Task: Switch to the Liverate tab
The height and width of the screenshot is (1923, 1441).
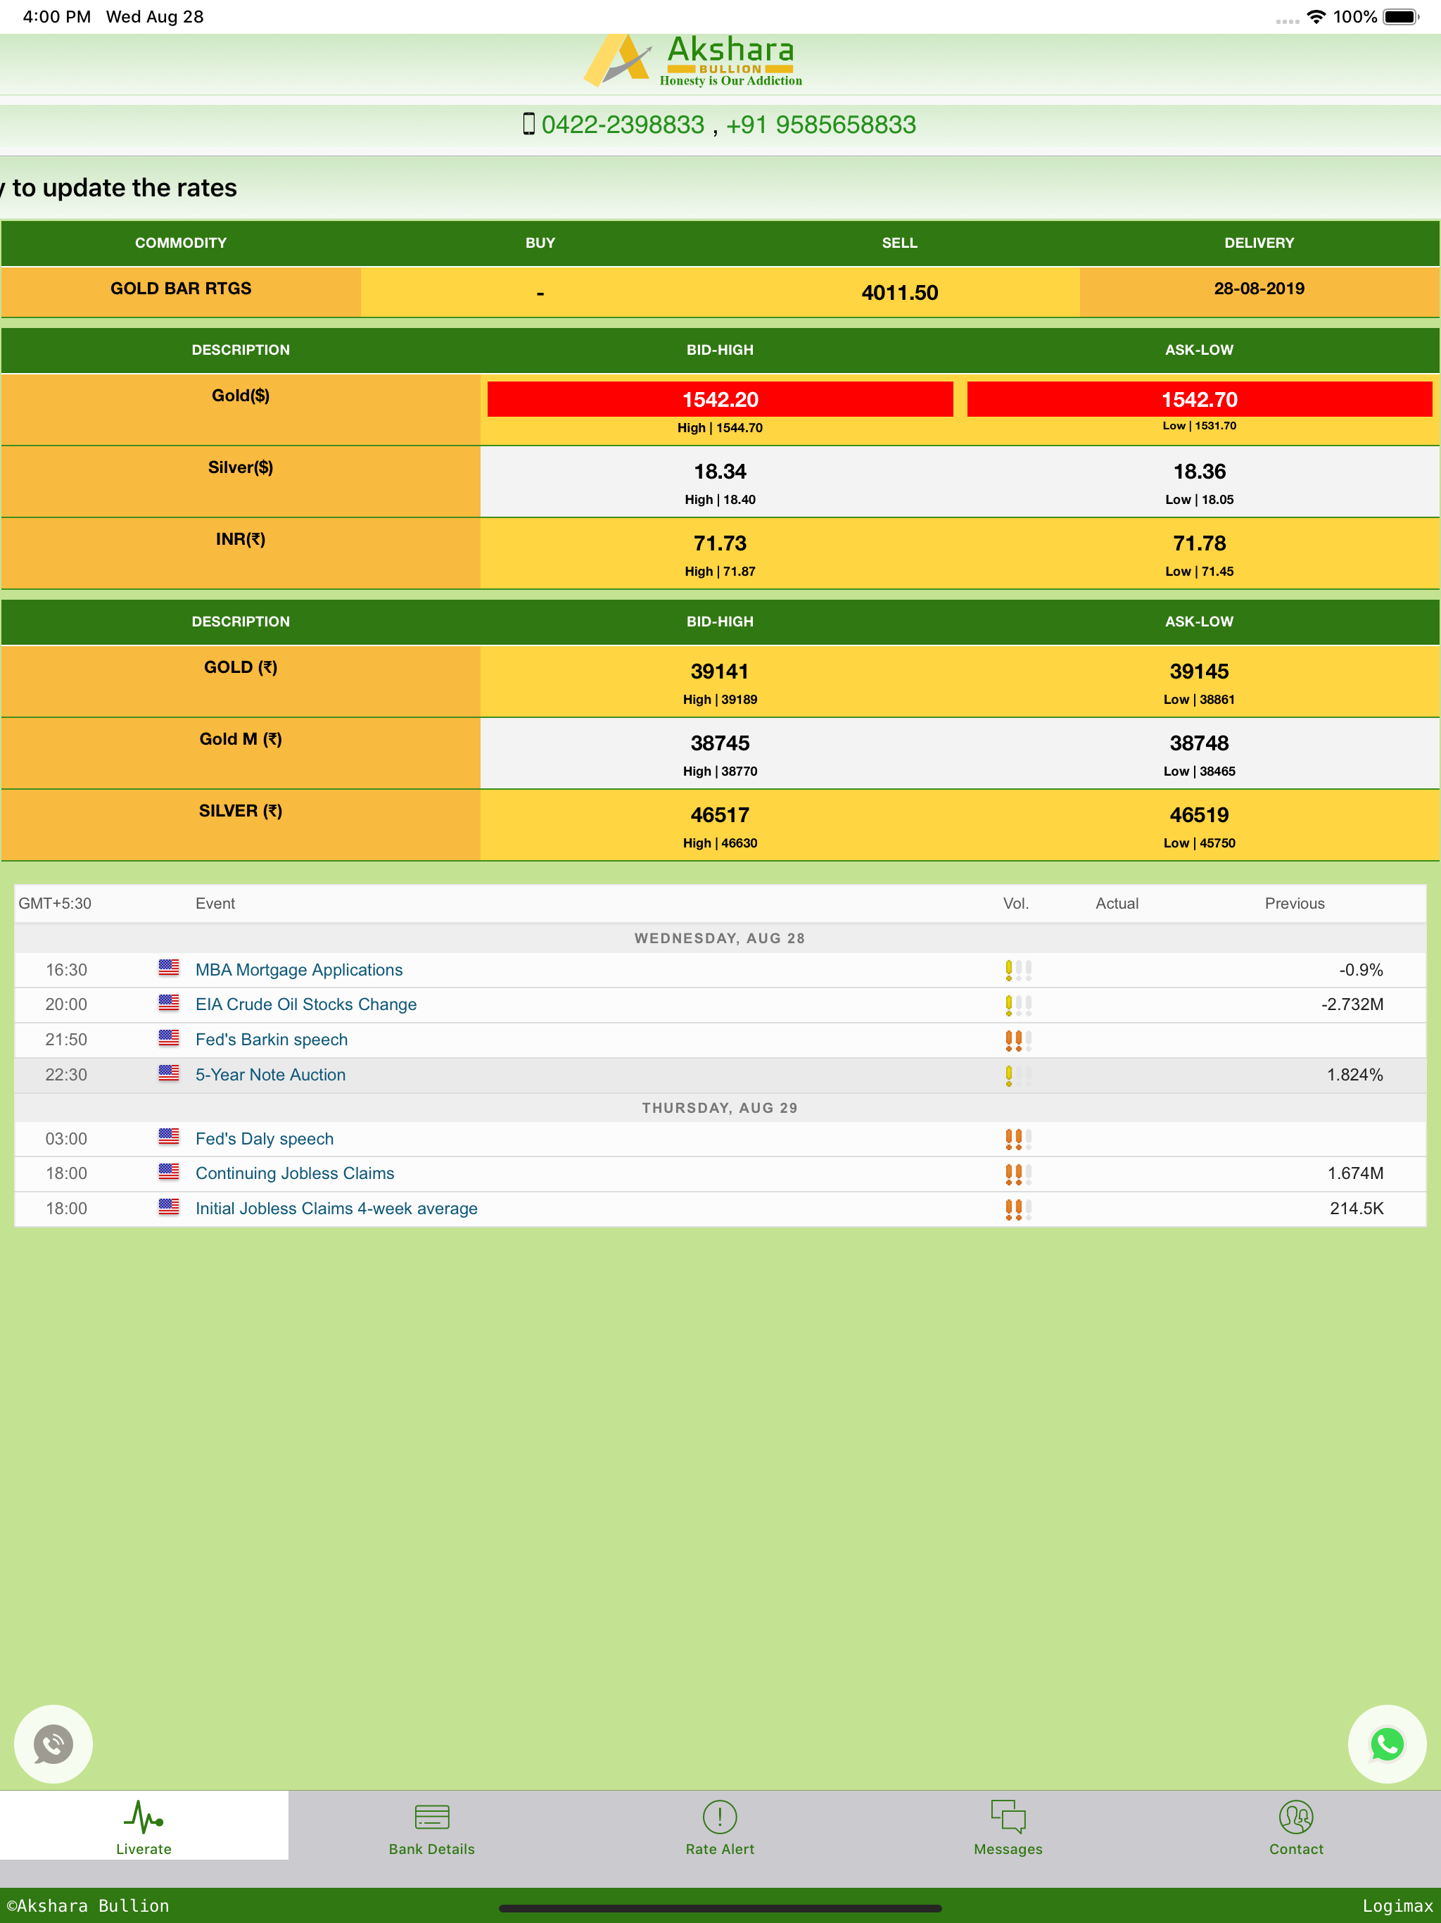Action: 144,1824
